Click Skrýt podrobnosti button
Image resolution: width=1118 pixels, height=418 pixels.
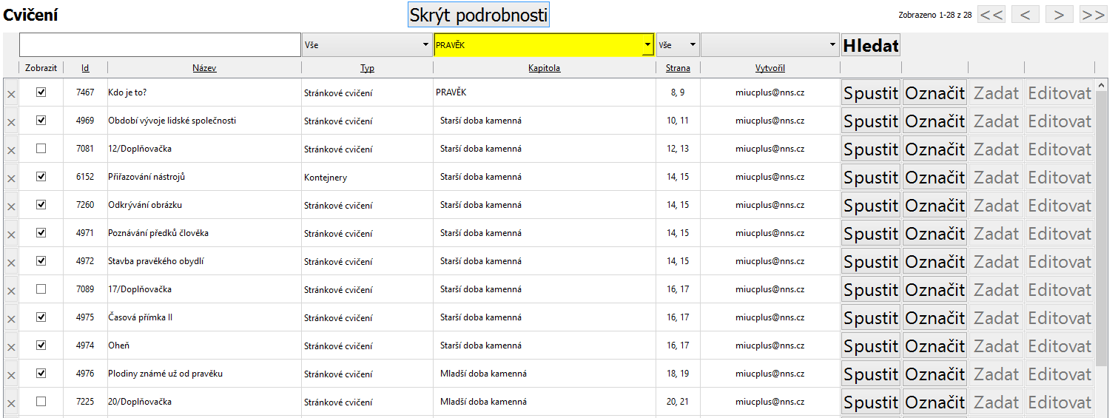[x=479, y=15]
